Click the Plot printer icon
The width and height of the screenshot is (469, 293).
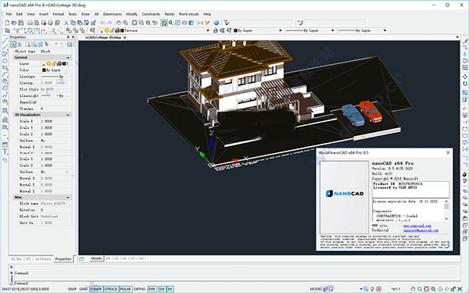(x=30, y=23)
